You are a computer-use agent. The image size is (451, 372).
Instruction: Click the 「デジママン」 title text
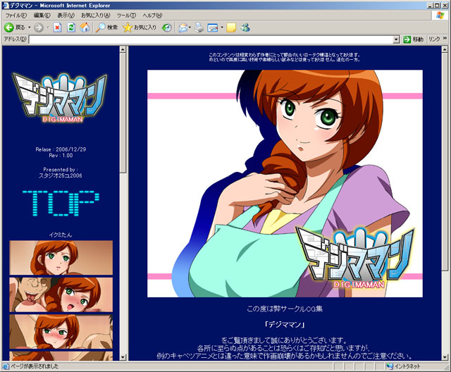285,325
